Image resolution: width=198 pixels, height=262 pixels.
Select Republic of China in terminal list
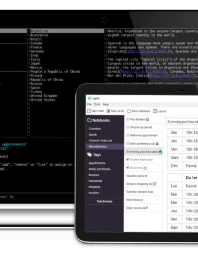47,80
